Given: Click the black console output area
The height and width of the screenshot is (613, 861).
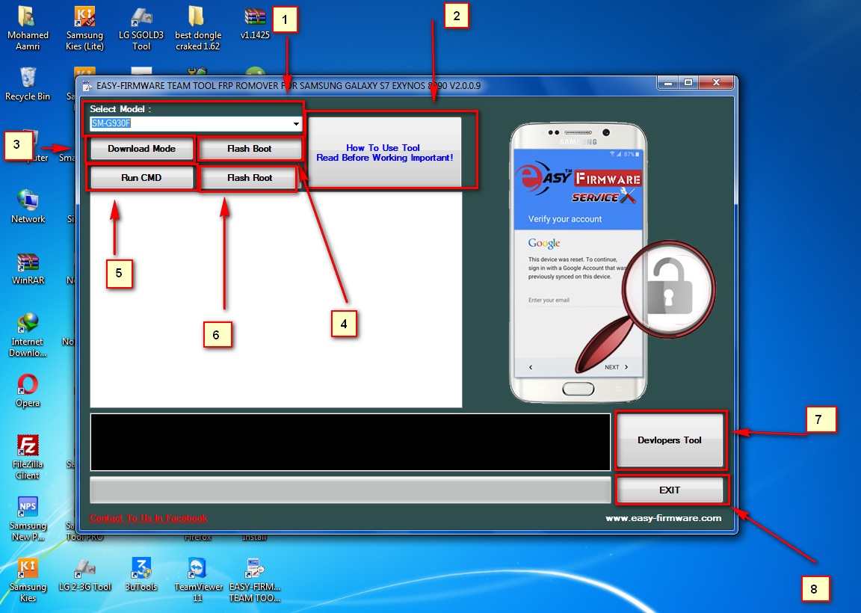Looking at the screenshot, I should pyautogui.click(x=351, y=442).
